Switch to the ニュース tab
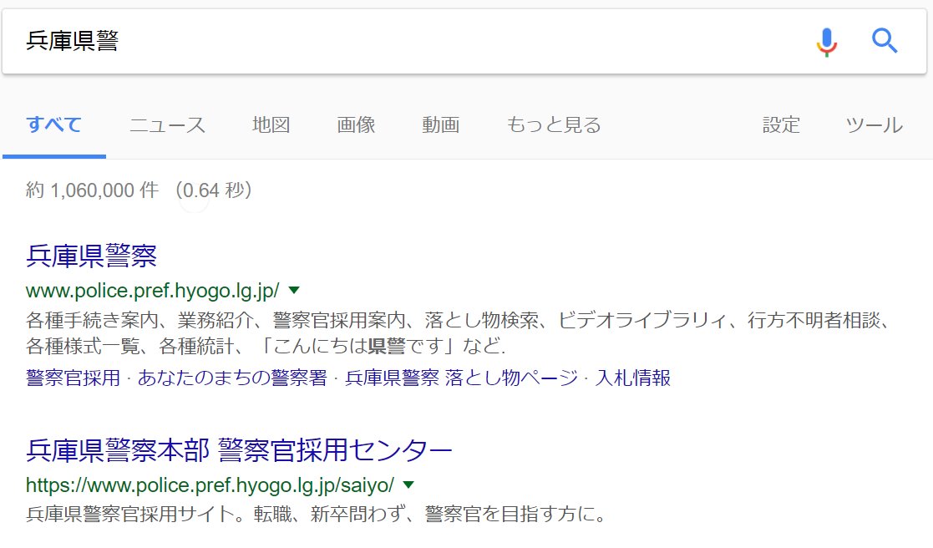Screen dimensions: 933x548 click(167, 125)
